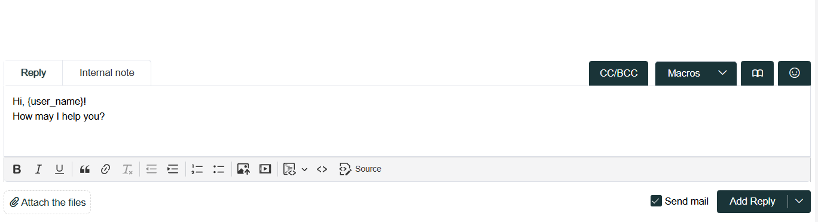Open the code block language dropdown
The height and width of the screenshot is (222, 818).
coord(304,169)
